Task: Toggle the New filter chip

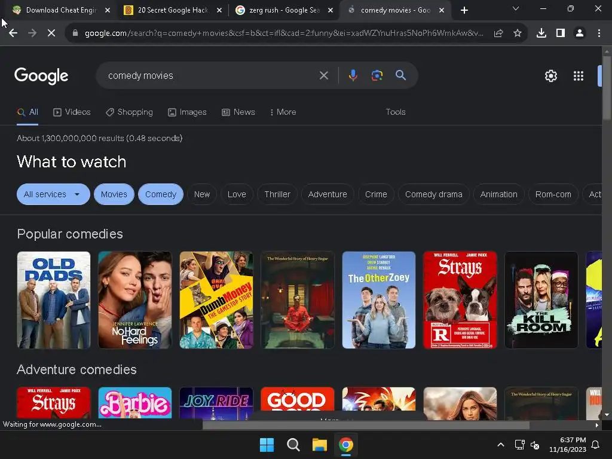Action: pos(202,194)
